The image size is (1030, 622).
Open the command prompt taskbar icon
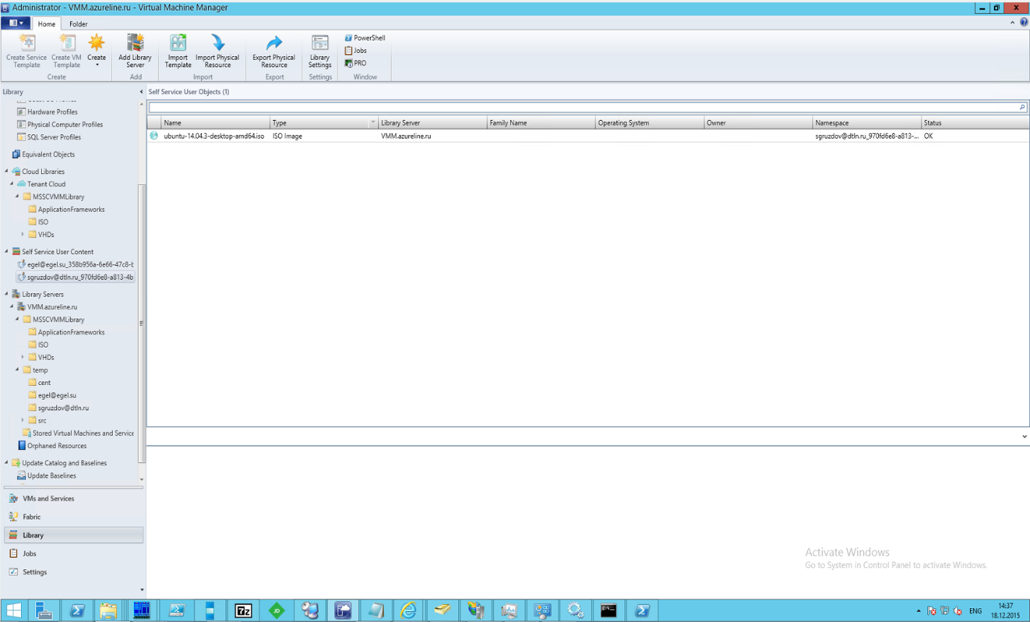tap(609, 610)
